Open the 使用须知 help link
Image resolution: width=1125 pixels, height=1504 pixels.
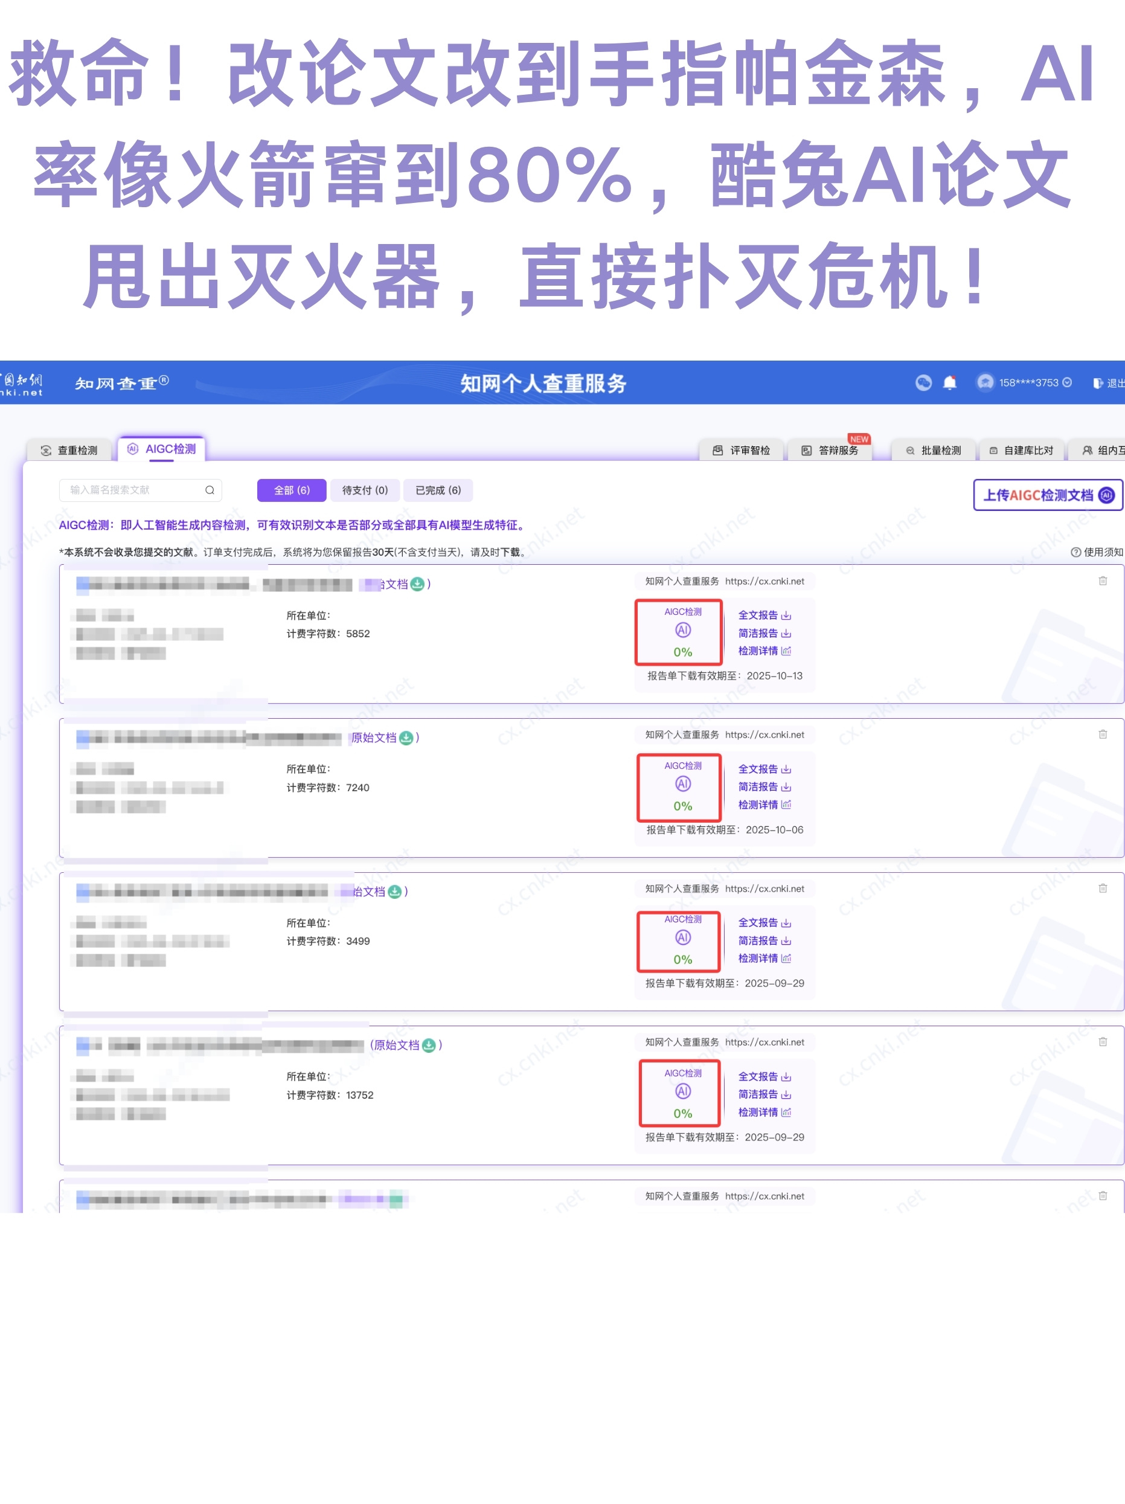click(x=1097, y=552)
